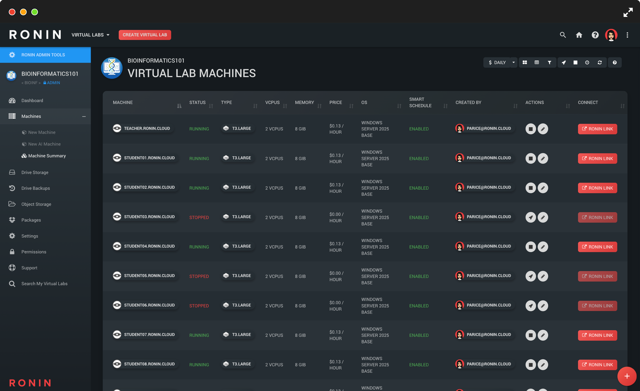The height and width of the screenshot is (391, 640).
Task: Collapse the Machines sidebar section
Action: tap(84, 116)
